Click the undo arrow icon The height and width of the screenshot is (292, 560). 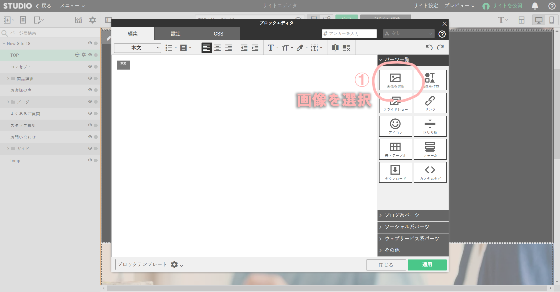[429, 47]
